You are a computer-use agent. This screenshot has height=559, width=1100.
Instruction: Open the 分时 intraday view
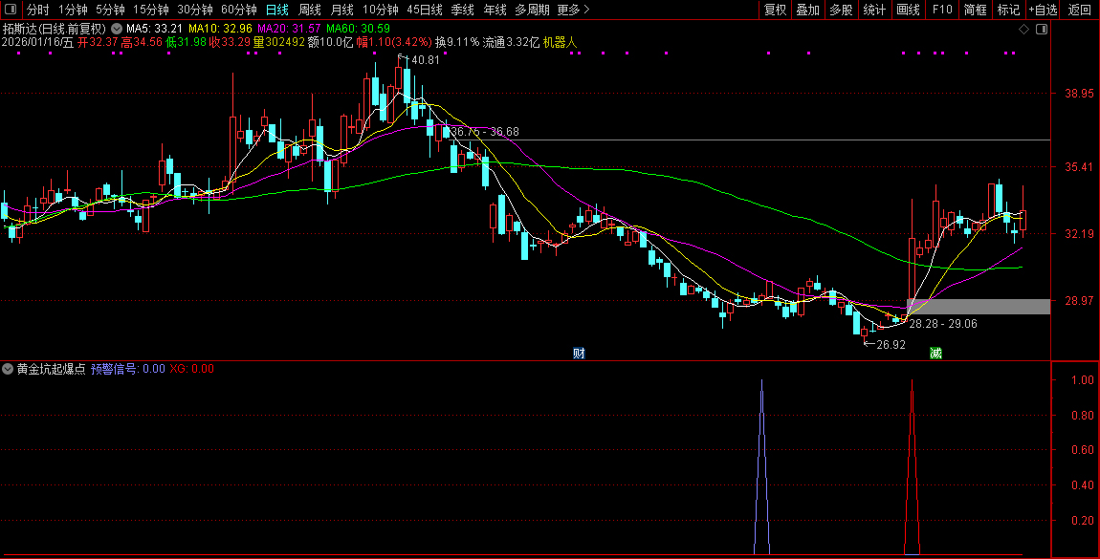[37, 10]
